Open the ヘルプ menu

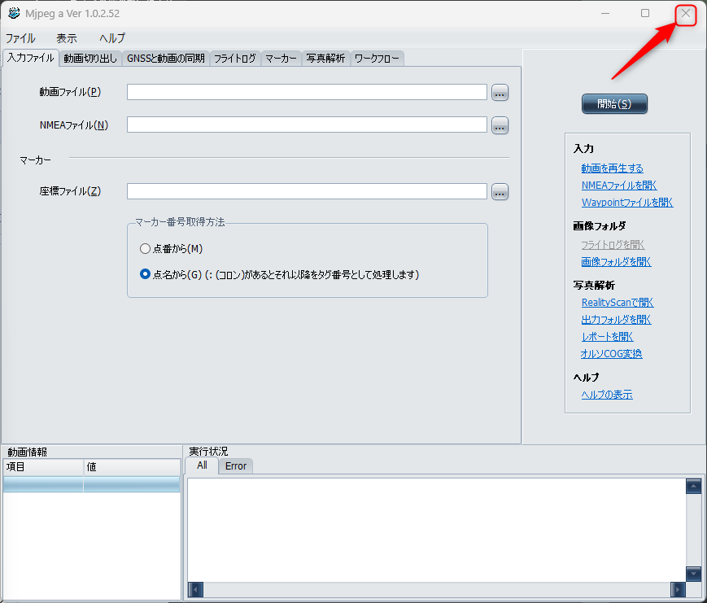click(x=112, y=38)
